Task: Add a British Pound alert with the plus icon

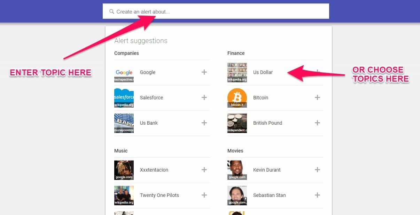Action: 317,123
